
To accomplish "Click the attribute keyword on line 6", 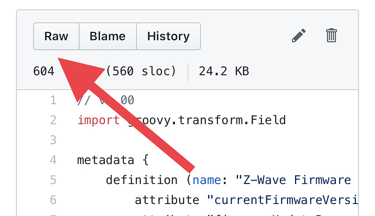I will (x=167, y=200).
